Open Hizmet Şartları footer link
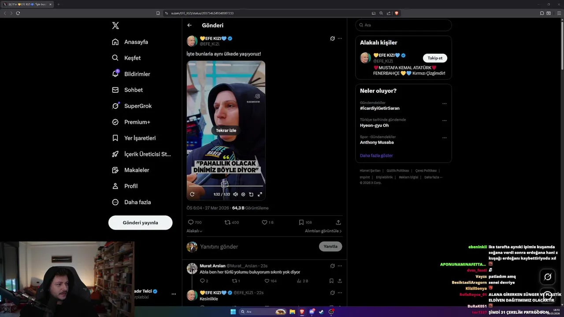564x317 pixels. 370,170
